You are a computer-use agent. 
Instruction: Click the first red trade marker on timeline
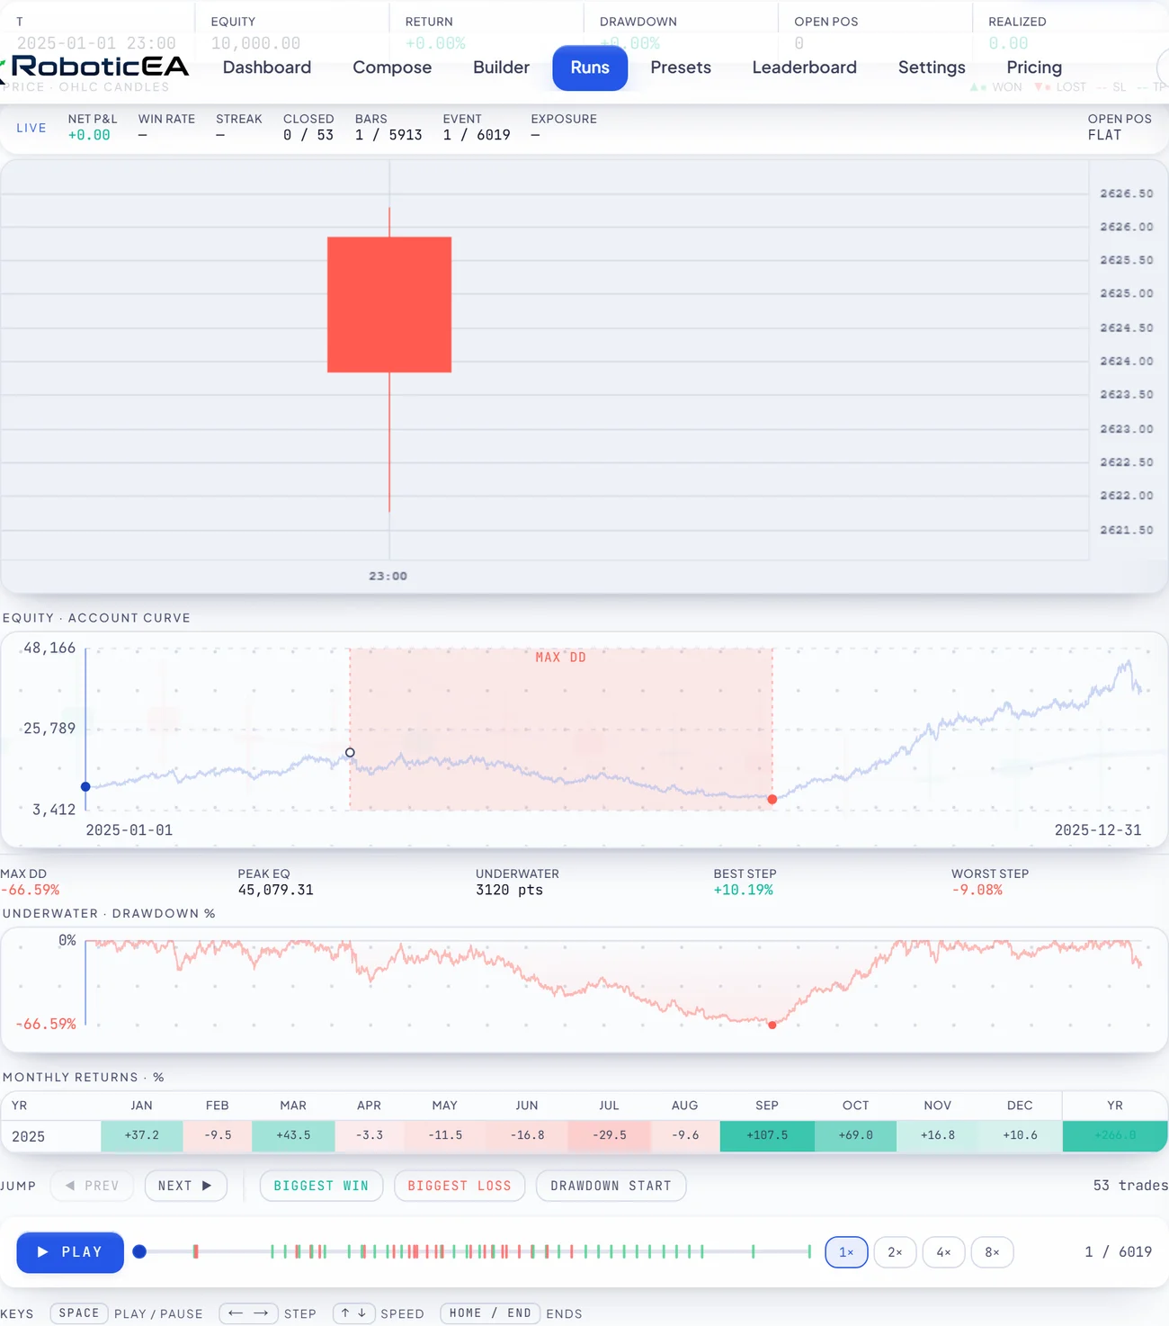[x=195, y=1251]
